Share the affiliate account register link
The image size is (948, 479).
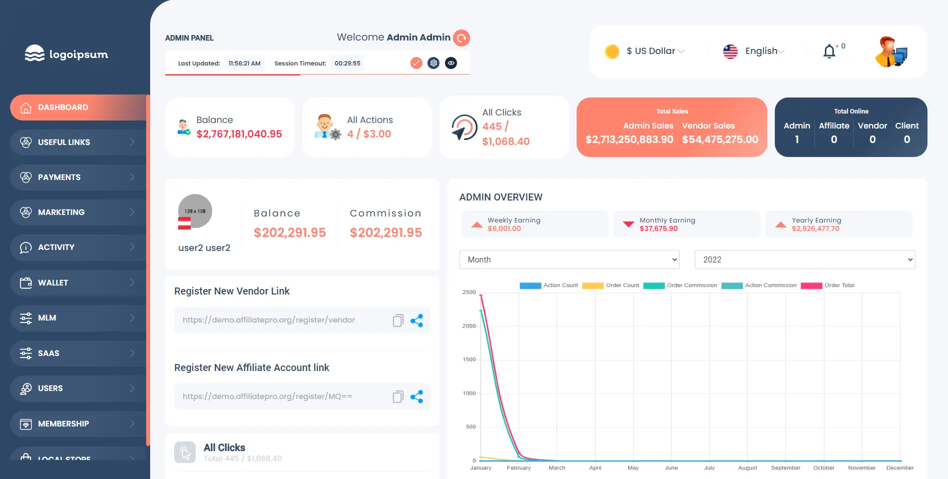pos(416,397)
